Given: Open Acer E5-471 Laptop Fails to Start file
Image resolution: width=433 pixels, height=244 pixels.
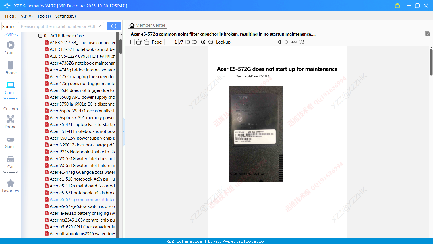Looking at the screenshot, I should [x=80, y=125].
